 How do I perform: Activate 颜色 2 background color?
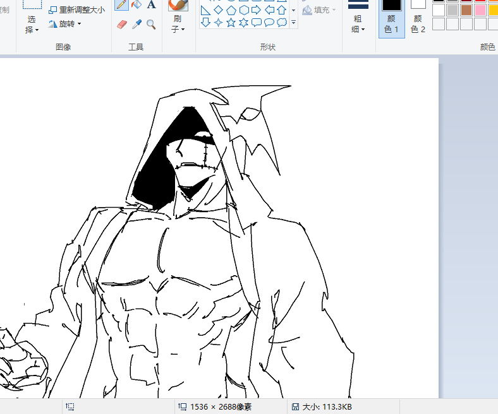pyautogui.click(x=418, y=18)
